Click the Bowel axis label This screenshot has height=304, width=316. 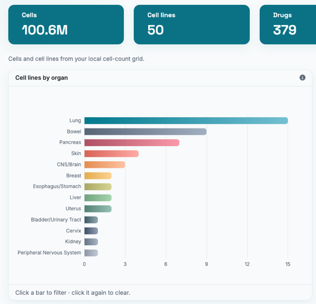(74, 131)
